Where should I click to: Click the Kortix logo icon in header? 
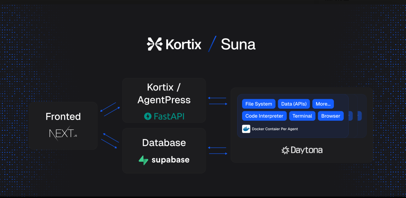coord(154,44)
